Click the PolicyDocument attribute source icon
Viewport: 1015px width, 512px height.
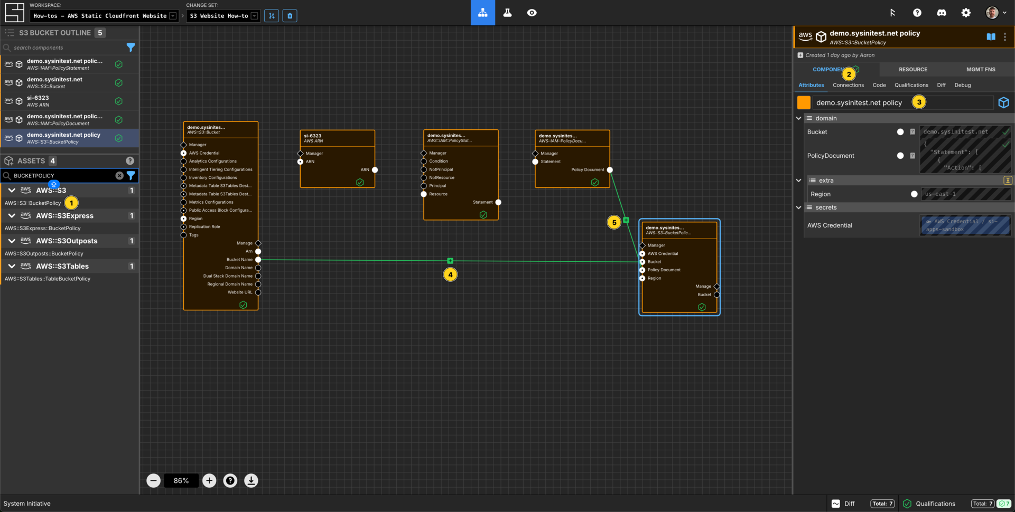coord(912,156)
